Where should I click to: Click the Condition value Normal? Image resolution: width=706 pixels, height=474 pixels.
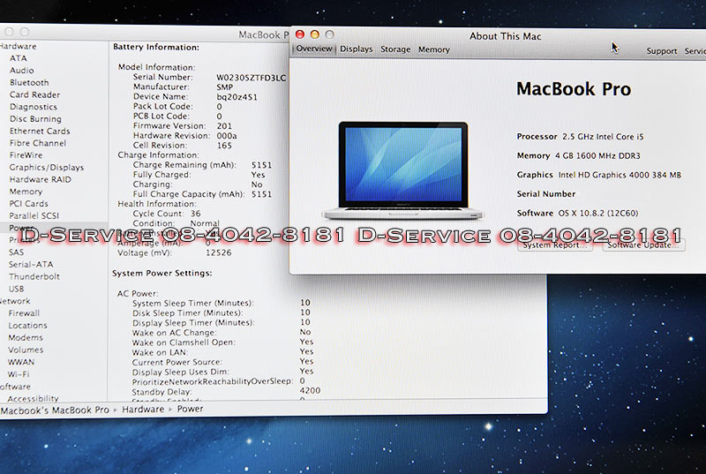205,223
